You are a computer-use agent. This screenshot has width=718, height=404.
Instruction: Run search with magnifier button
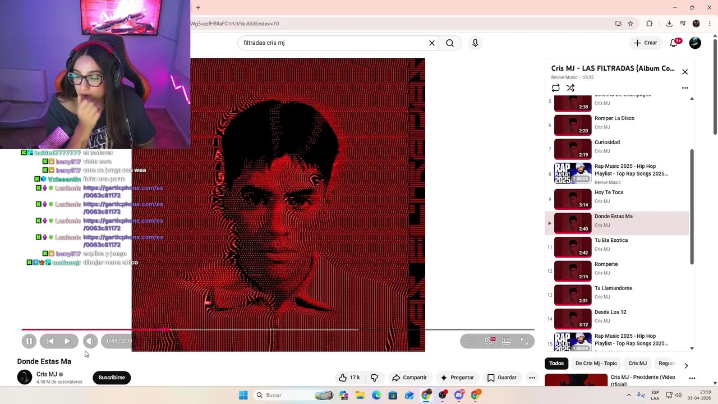450,43
